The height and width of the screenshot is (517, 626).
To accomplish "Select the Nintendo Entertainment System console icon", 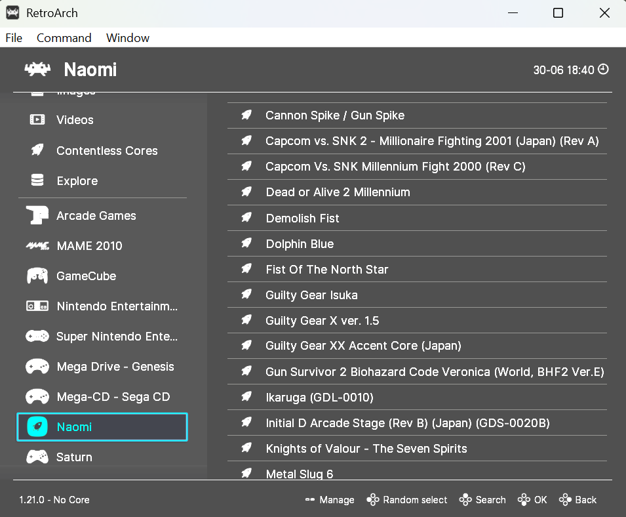I will click(x=37, y=306).
